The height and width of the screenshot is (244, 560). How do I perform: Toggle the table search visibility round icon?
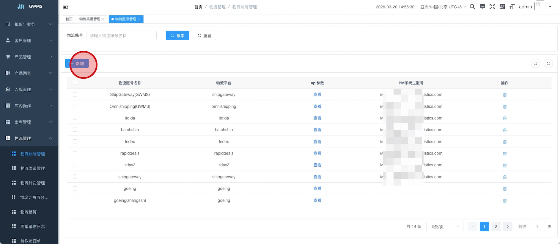click(x=535, y=63)
